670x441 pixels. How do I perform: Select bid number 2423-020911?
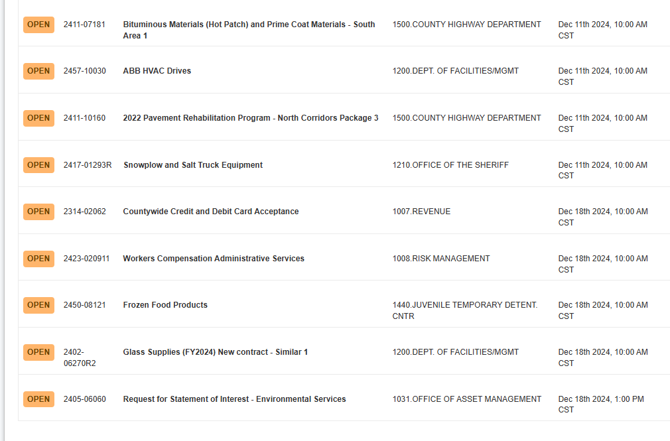86,259
